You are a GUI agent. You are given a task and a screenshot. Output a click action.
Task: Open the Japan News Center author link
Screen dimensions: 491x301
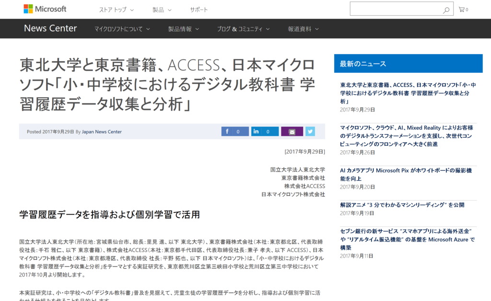point(102,132)
